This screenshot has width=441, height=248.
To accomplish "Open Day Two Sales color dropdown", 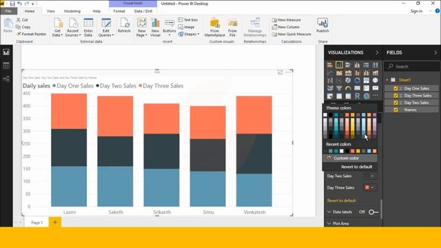I will (x=370, y=176).
